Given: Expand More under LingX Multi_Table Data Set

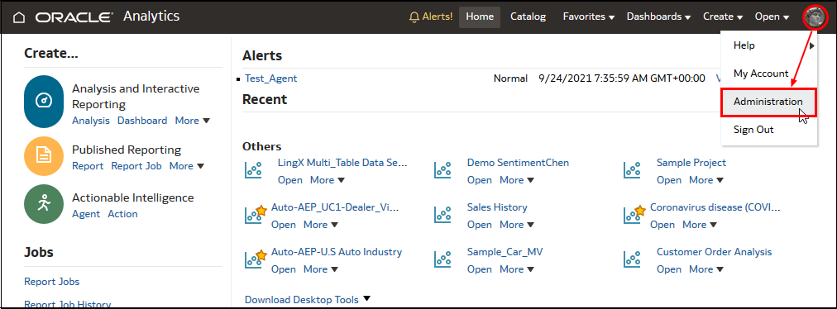Looking at the screenshot, I should 328,180.
